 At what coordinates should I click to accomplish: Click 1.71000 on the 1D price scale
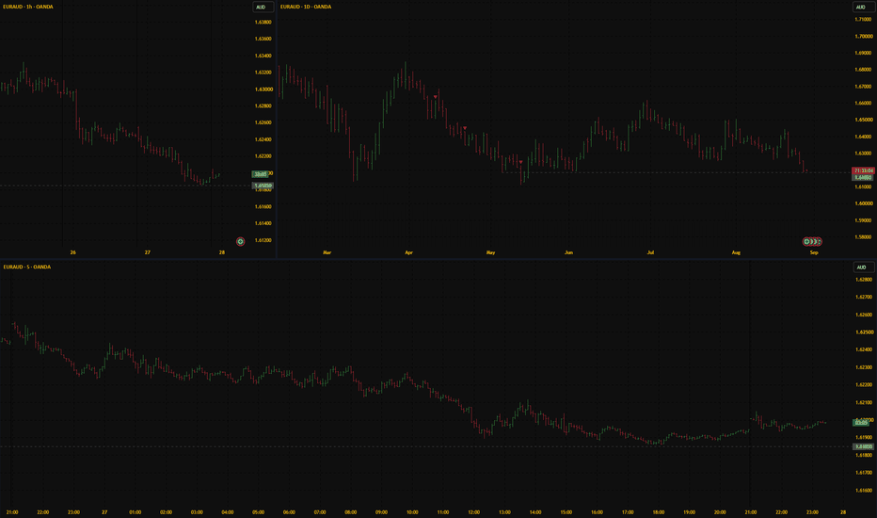point(863,20)
